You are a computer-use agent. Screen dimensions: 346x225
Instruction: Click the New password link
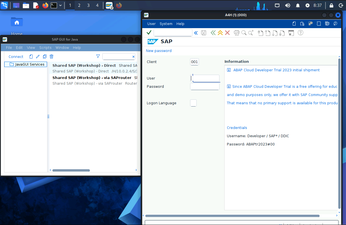(x=159, y=51)
